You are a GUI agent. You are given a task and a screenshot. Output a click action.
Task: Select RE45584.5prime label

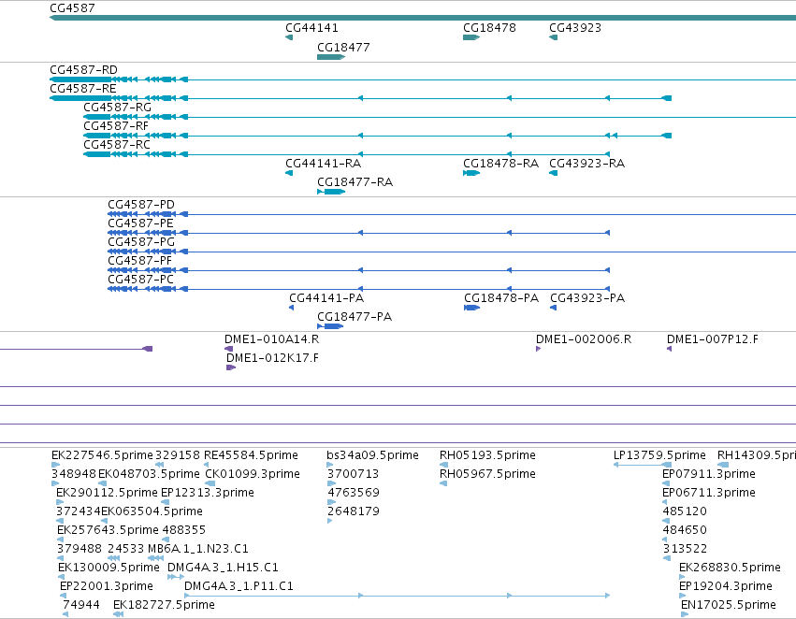click(x=251, y=455)
